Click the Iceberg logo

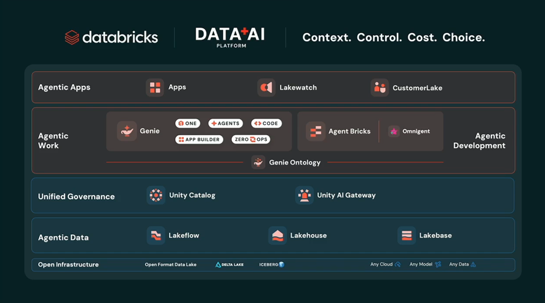[x=272, y=265]
